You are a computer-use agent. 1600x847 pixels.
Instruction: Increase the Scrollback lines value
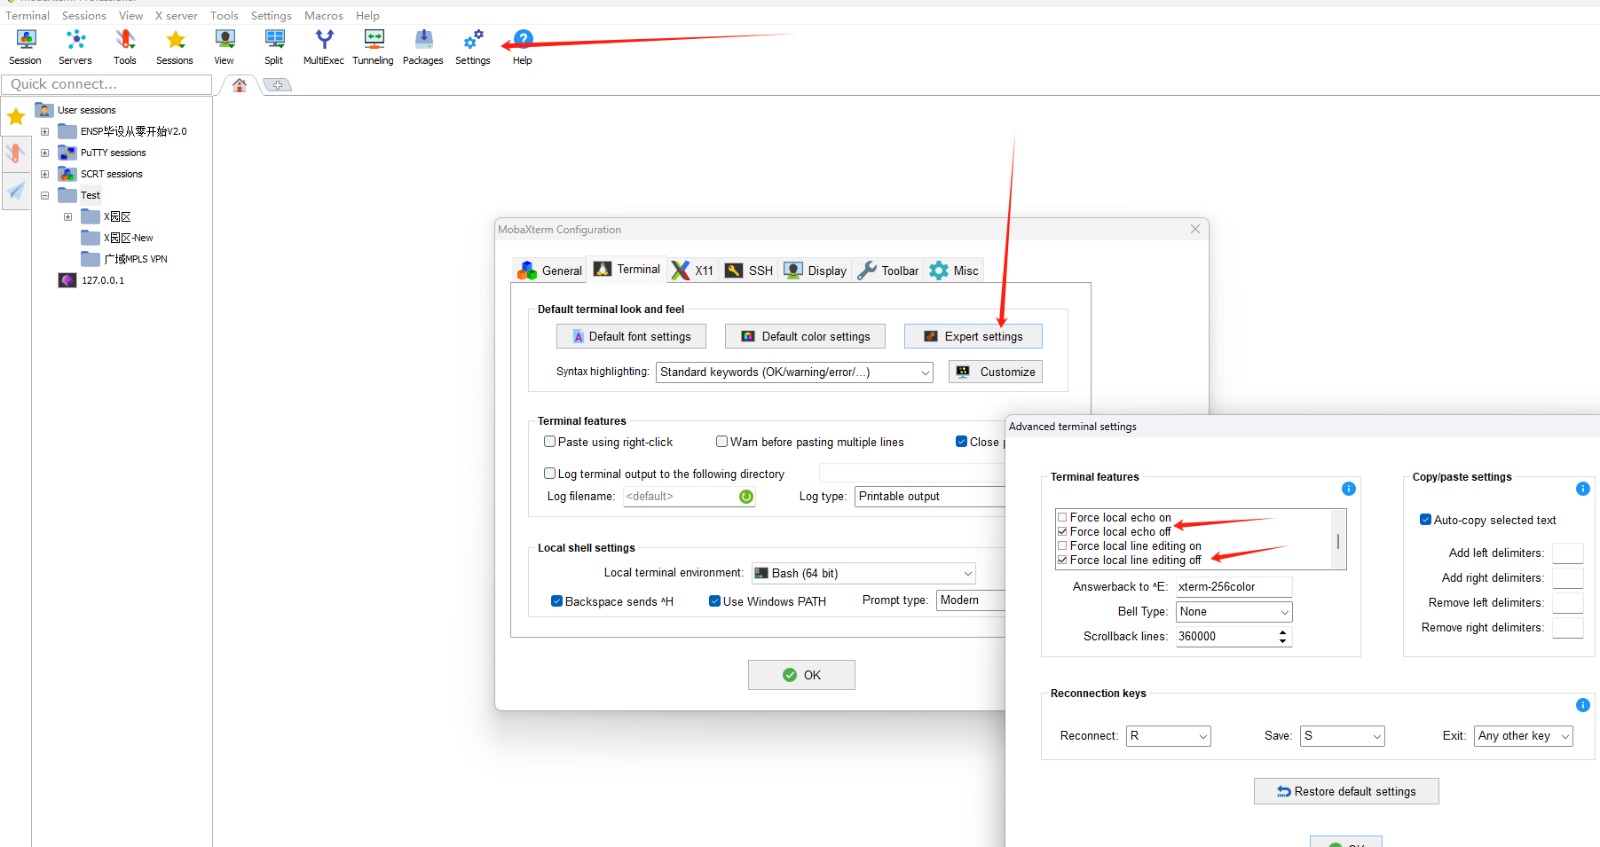[x=1283, y=632]
